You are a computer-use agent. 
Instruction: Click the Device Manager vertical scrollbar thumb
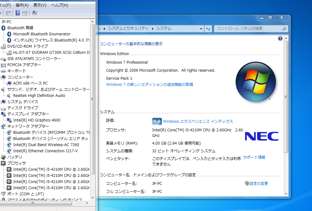[93, 100]
